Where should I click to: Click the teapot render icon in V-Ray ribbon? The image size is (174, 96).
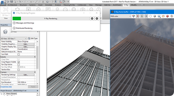pyautogui.click(x=17, y=9)
